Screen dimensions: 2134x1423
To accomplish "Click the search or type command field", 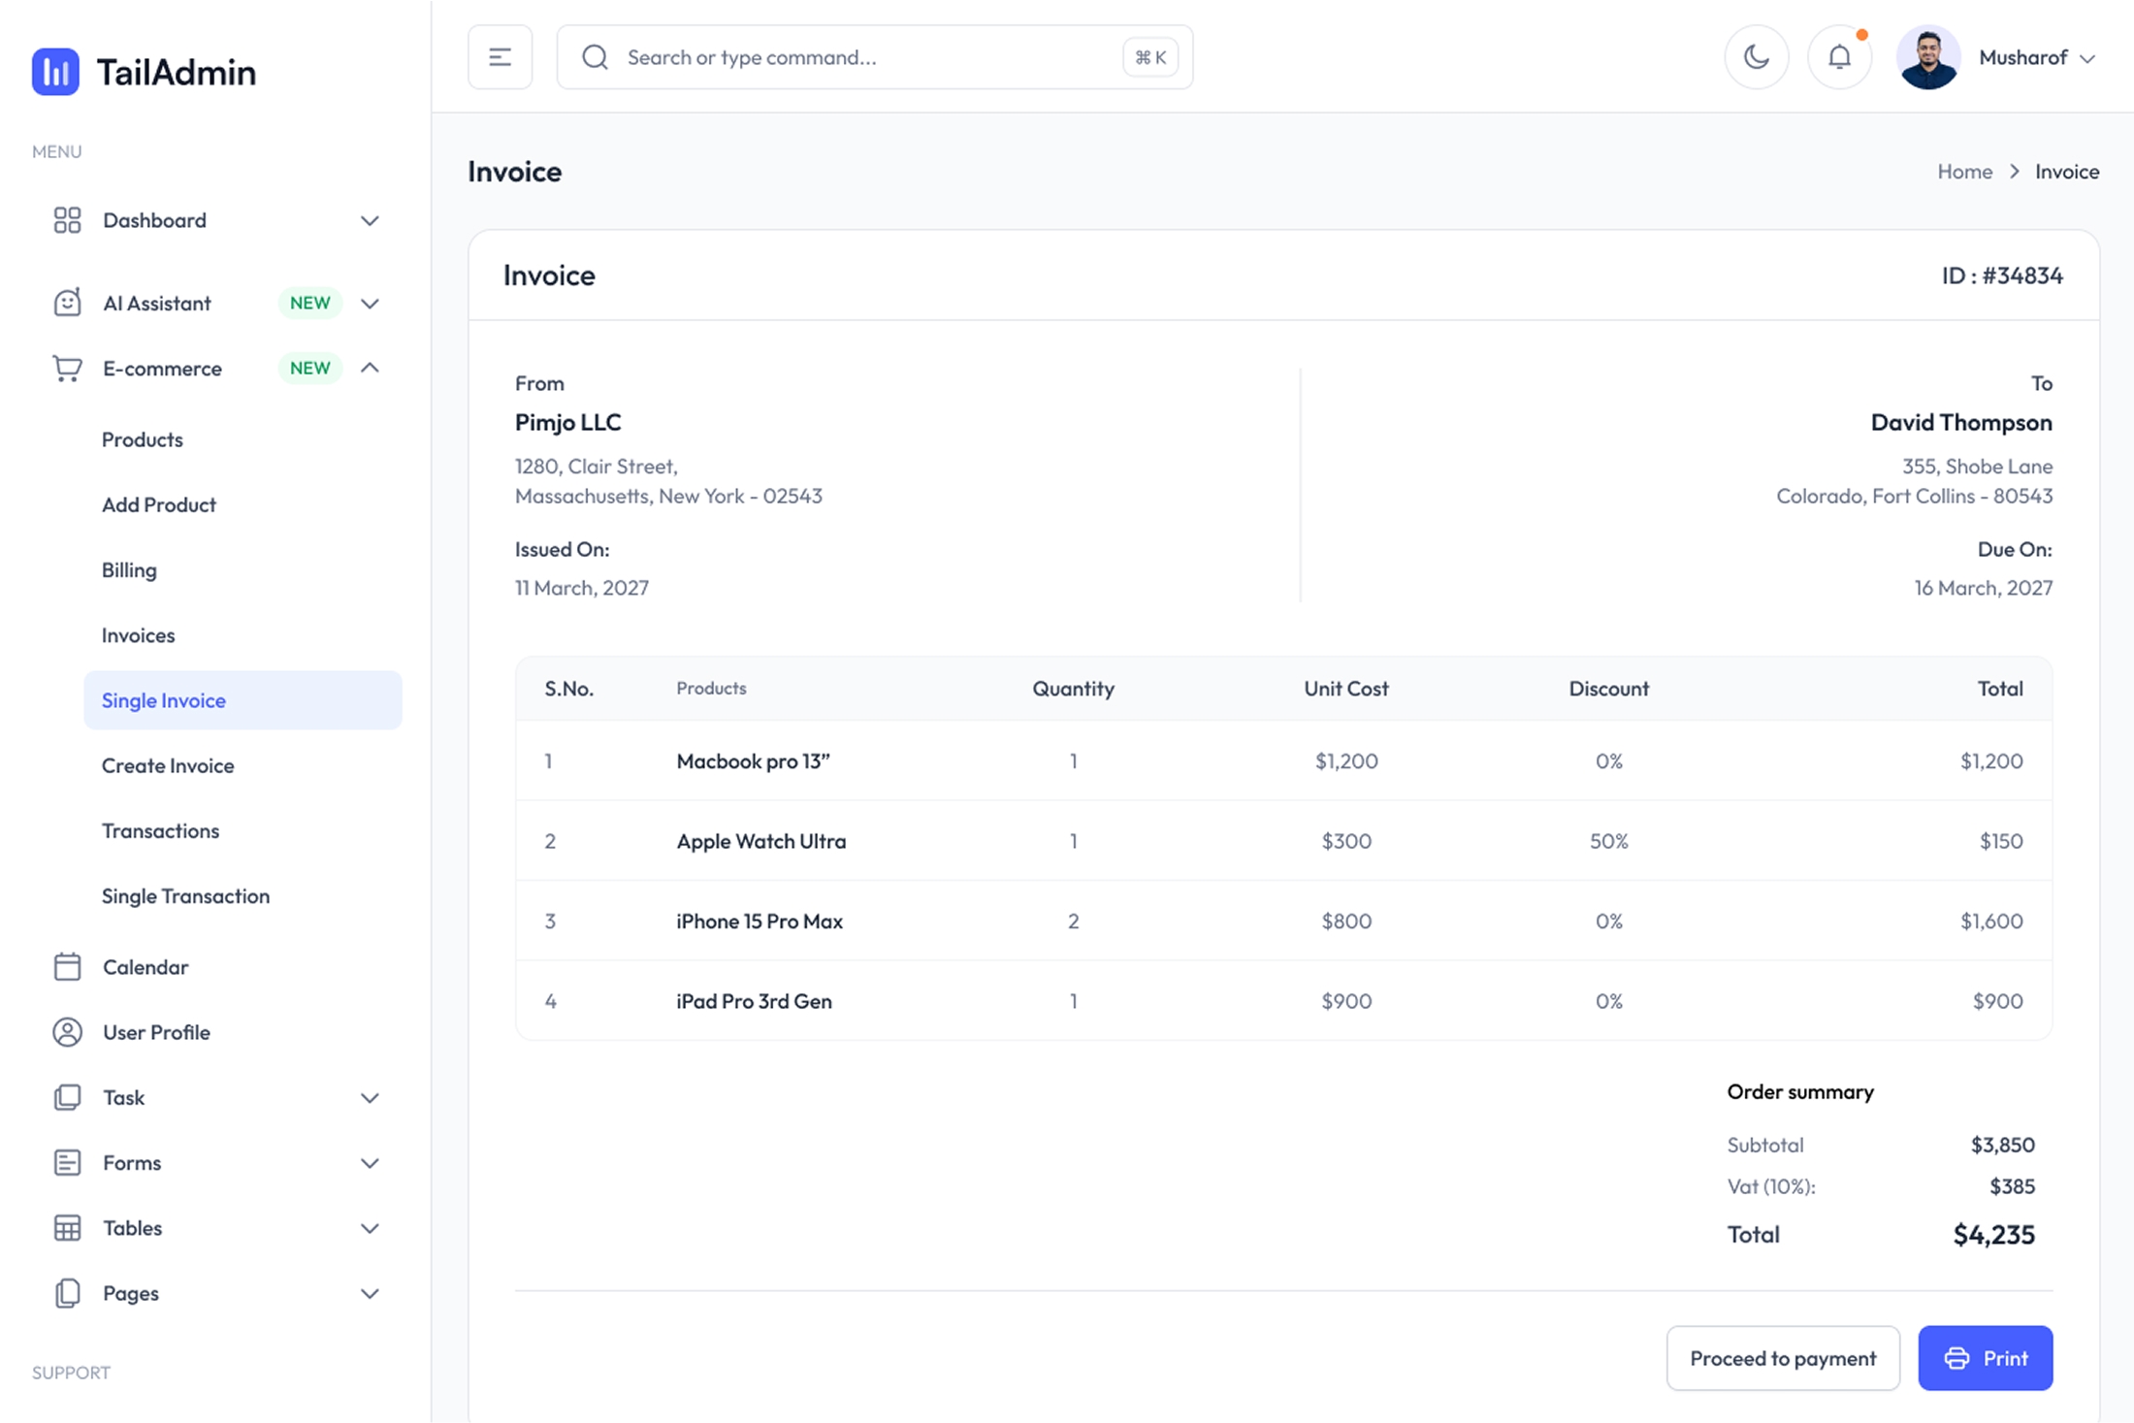I will pos(873,57).
